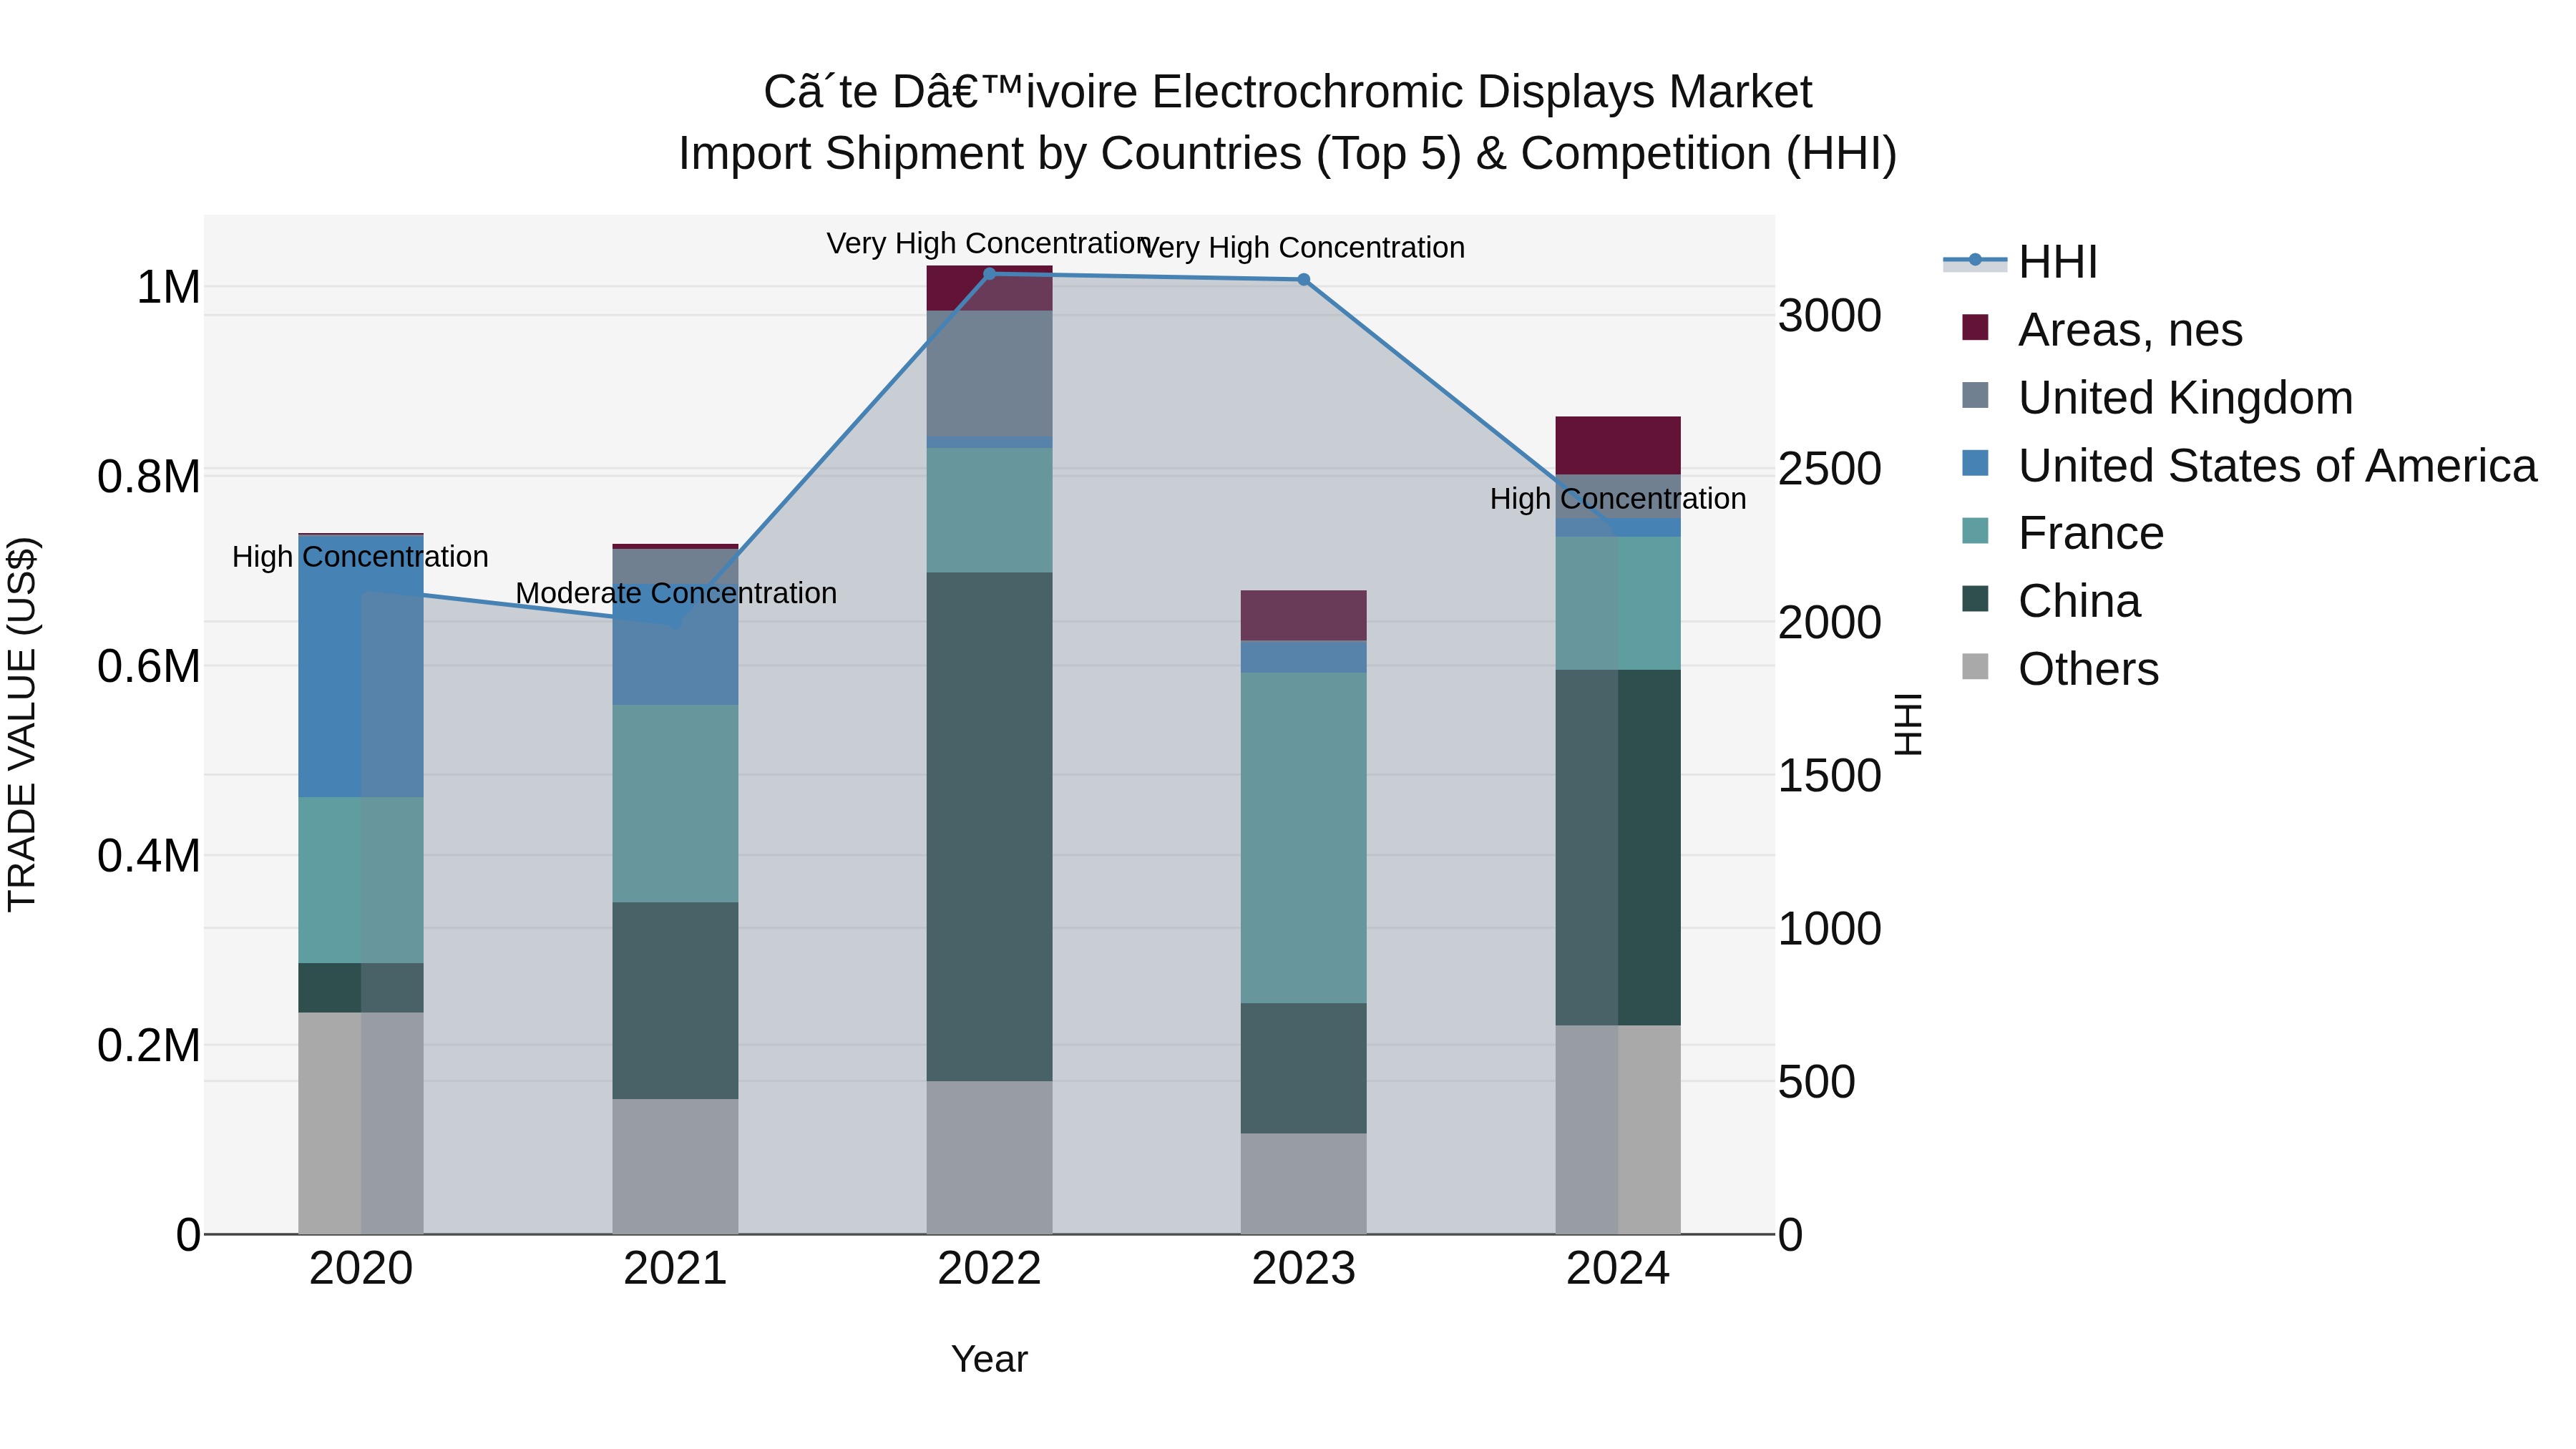Click the '1M' left axis tick label
Viewport: 2576px width, 1449px height.
[x=168, y=287]
